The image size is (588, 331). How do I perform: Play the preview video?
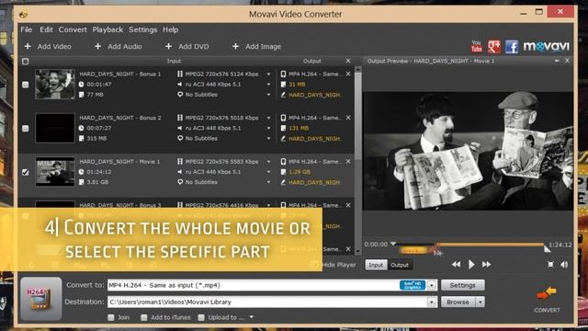point(471,265)
